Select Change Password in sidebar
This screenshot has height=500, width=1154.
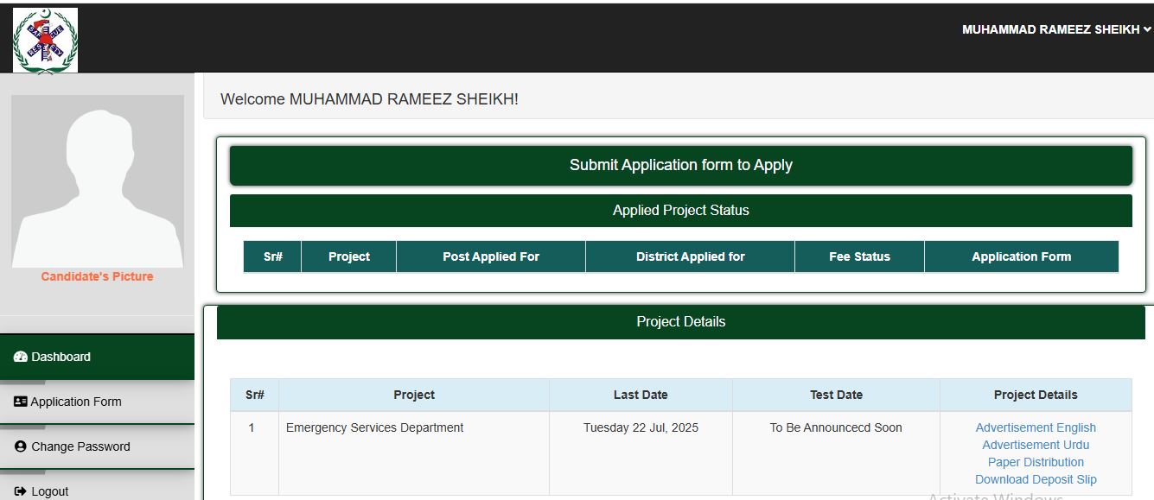point(97,446)
